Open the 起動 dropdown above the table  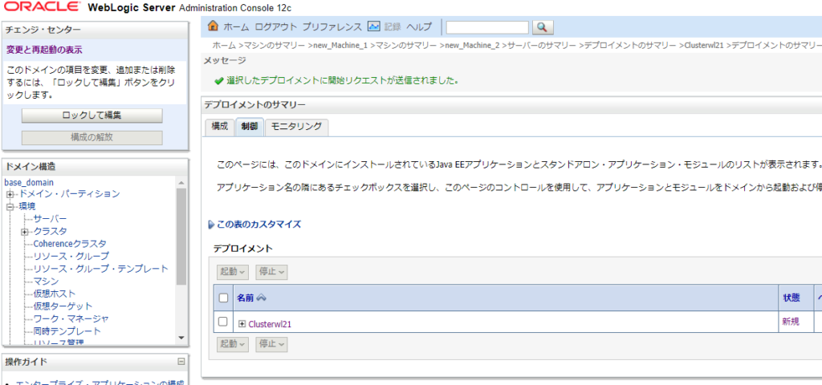click(232, 272)
